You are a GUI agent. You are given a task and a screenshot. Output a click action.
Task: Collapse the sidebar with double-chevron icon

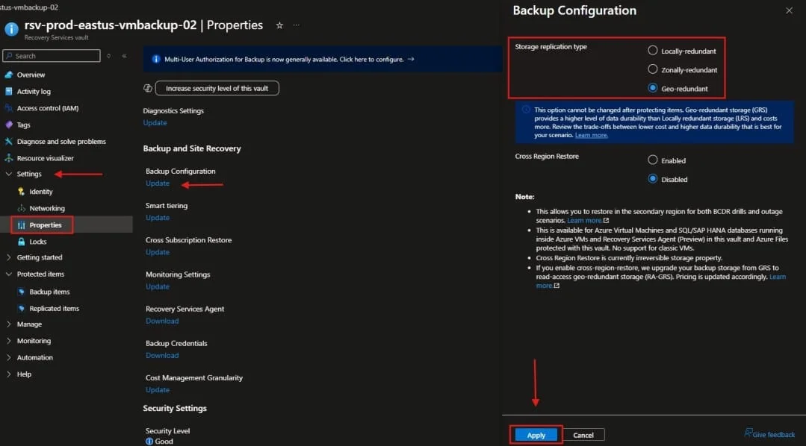tap(125, 56)
